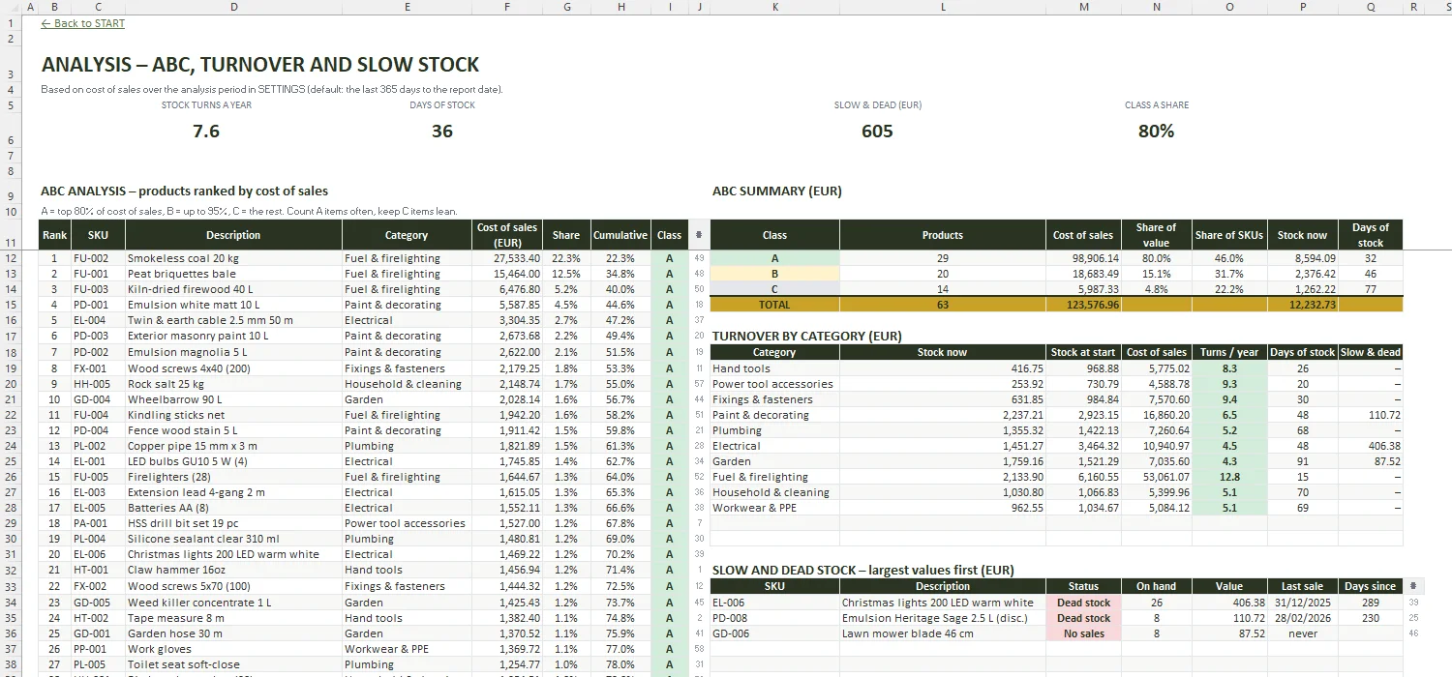The image size is (1452, 677).
Task: Select the total cost of sales 123,576.96
Action: coord(1083,305)
